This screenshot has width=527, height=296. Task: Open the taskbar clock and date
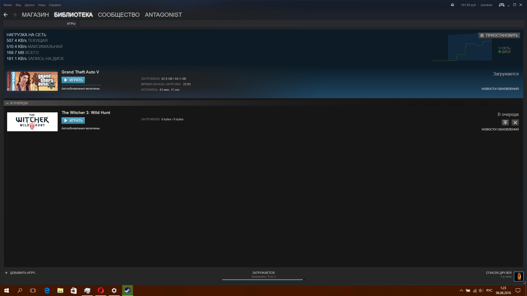point(503,291)
